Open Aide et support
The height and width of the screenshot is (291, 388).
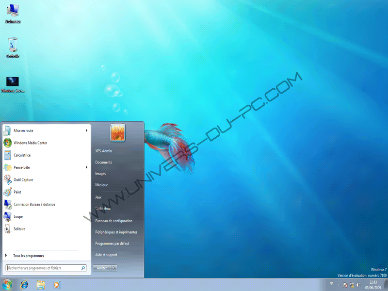pos(106,255)
